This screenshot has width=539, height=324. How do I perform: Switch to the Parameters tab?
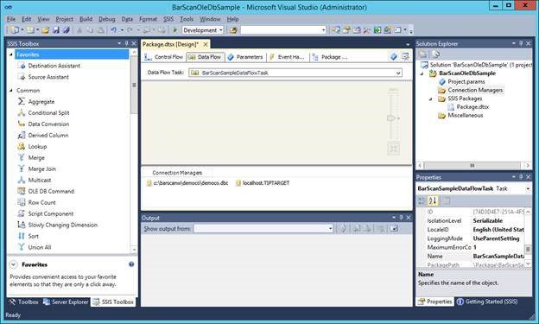pos(245,57)
